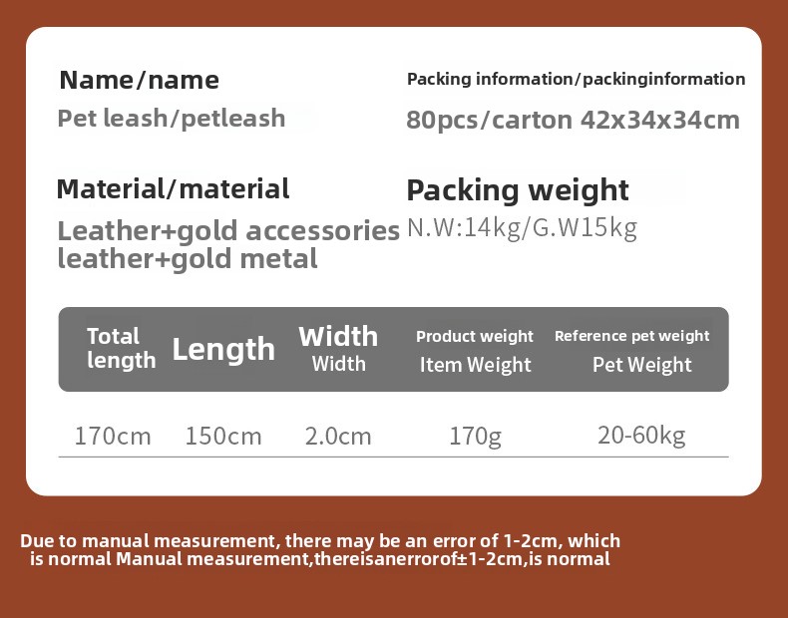
Task: Select the Leather+gold accessories line
Action: point(228,231)
